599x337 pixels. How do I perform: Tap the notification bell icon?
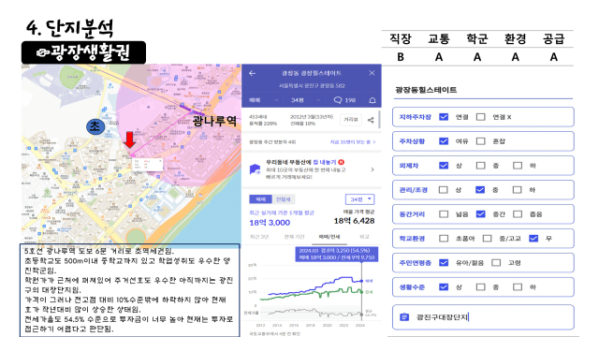click(373, 100)
